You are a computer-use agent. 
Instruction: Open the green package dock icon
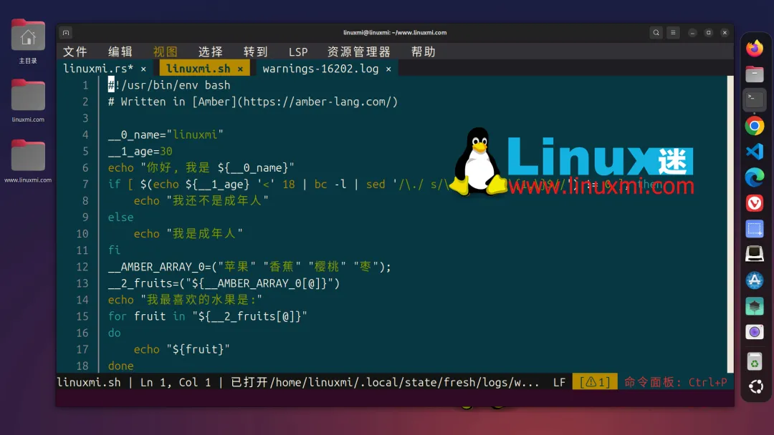click(754, 306)
